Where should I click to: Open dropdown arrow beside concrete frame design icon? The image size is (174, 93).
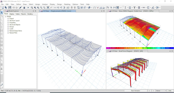point(132,8)
